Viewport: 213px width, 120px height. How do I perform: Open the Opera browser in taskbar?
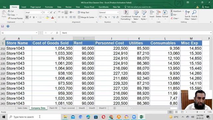[104, 117]
